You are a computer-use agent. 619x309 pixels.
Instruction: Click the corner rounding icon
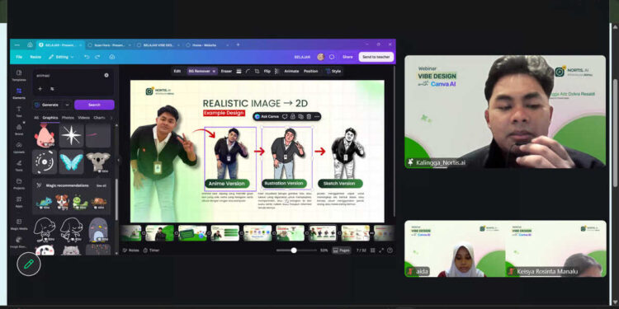coord(248,72)
